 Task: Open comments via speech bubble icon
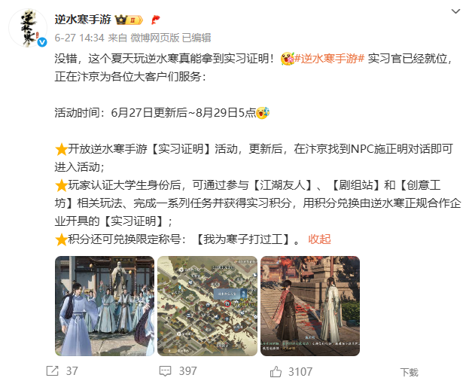(165, 371)
